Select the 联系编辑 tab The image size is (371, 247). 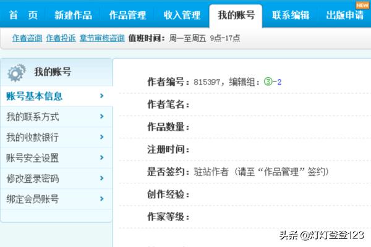click(x=291, y=15)
